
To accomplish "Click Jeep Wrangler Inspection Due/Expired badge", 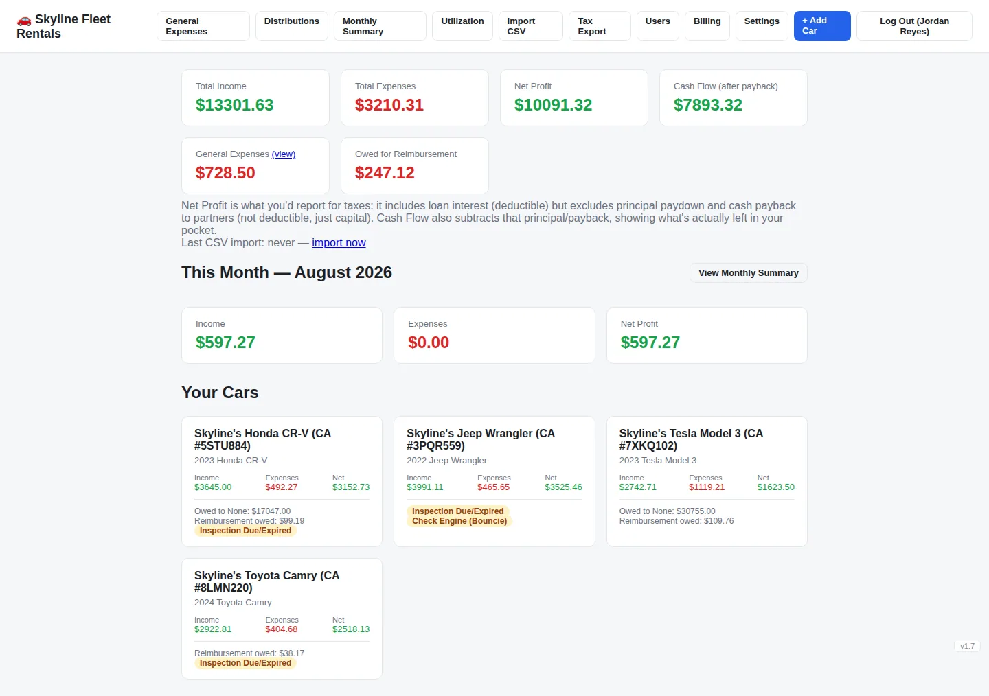I will click(458, 511).
